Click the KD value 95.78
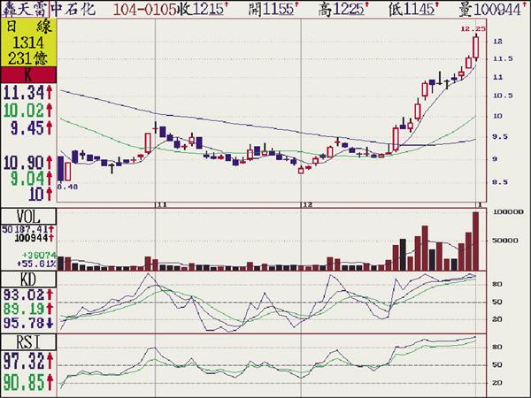 pos(24,323)
